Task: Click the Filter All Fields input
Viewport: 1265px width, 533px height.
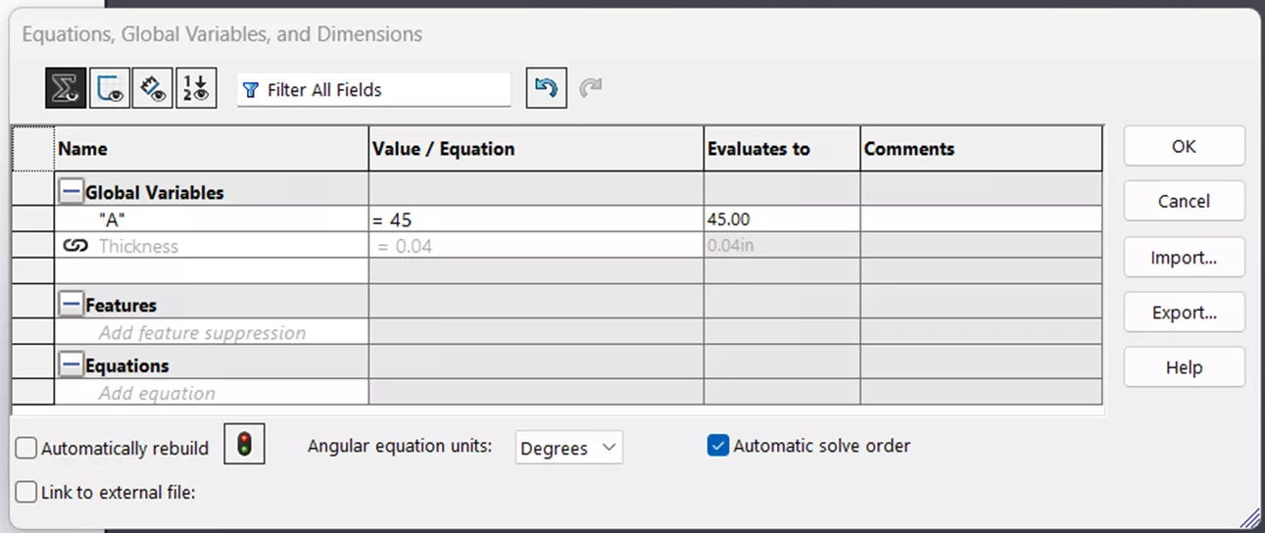Action: [382, 90]
